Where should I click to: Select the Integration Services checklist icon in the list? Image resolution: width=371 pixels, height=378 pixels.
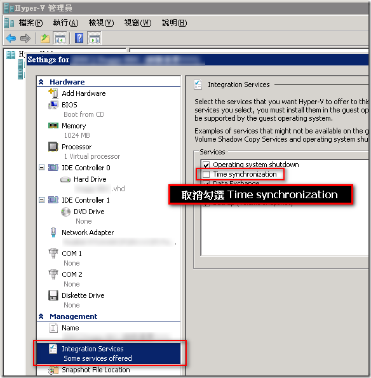tap(53, 349)
